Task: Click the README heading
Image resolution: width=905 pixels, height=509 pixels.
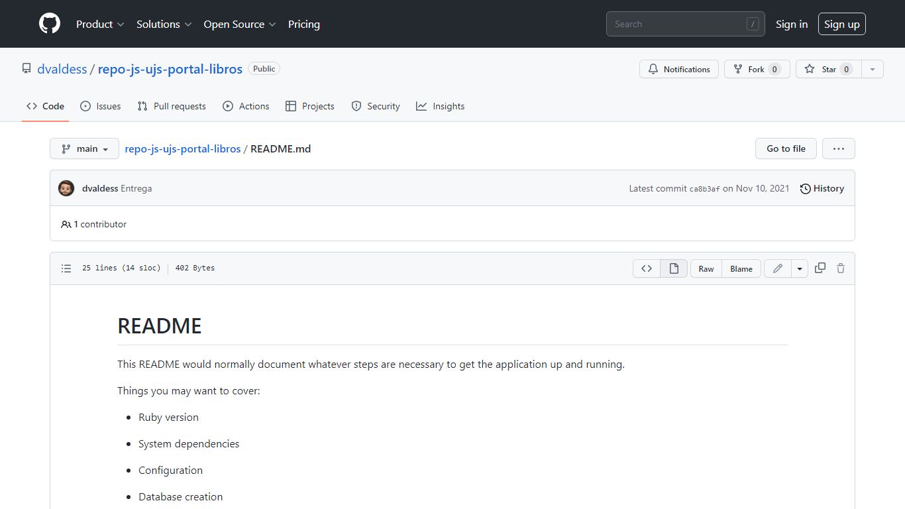Action: 160,326
